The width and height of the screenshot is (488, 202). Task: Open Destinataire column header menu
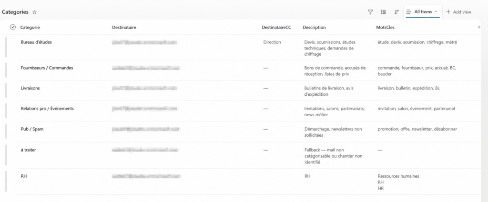pos(124,27)
